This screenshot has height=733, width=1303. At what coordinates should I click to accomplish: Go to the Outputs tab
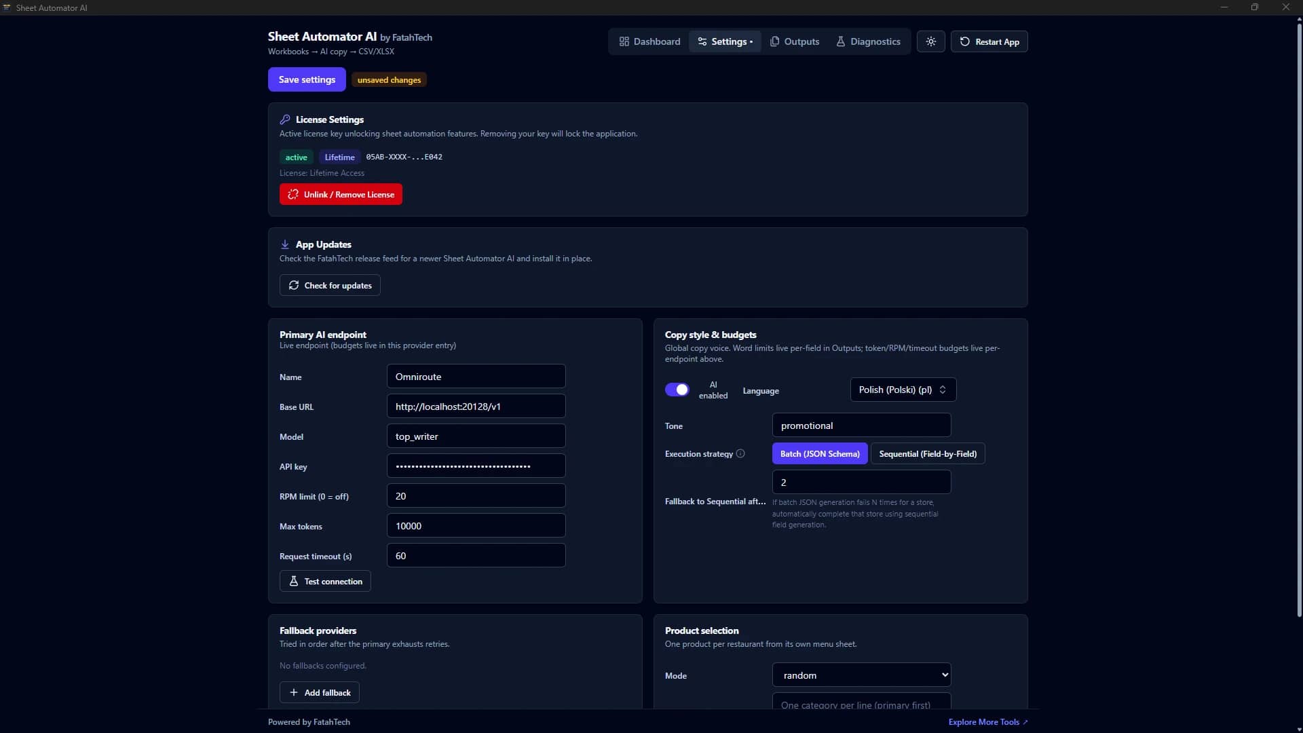point(795,41)
